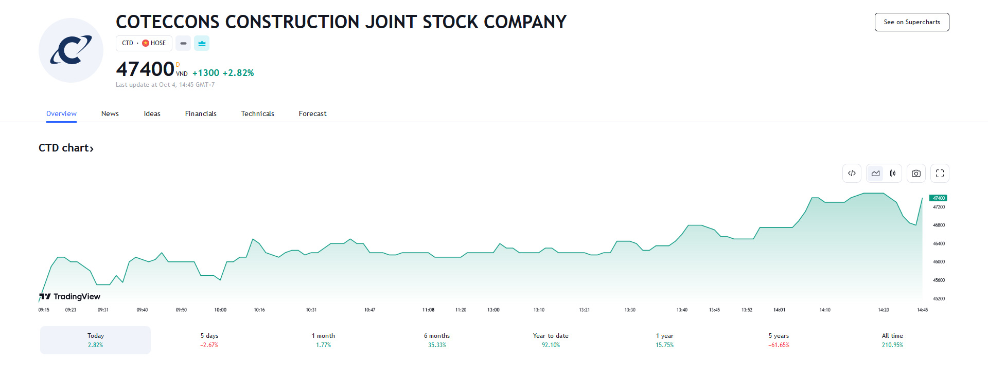Click the 47400 price label on chart
The width and height of the screenshot is (988, 381).
point(938,198)
